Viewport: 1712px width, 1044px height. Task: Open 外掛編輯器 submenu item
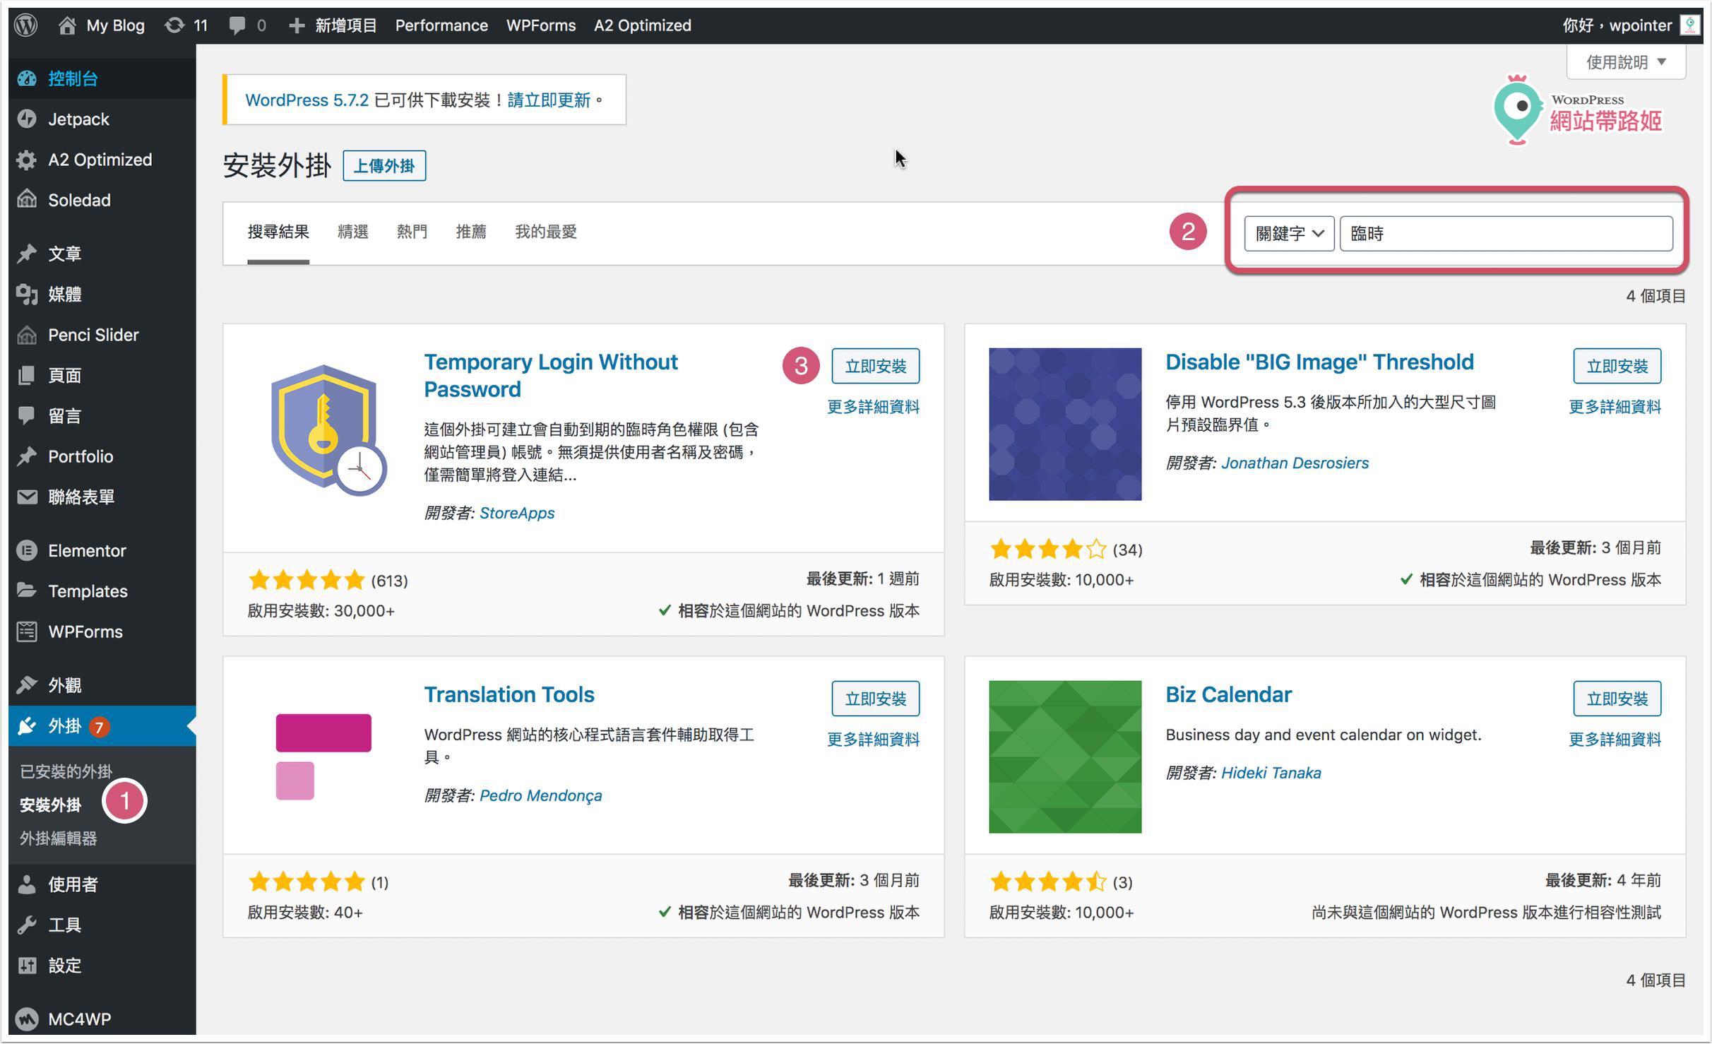(x=58, y=838)
